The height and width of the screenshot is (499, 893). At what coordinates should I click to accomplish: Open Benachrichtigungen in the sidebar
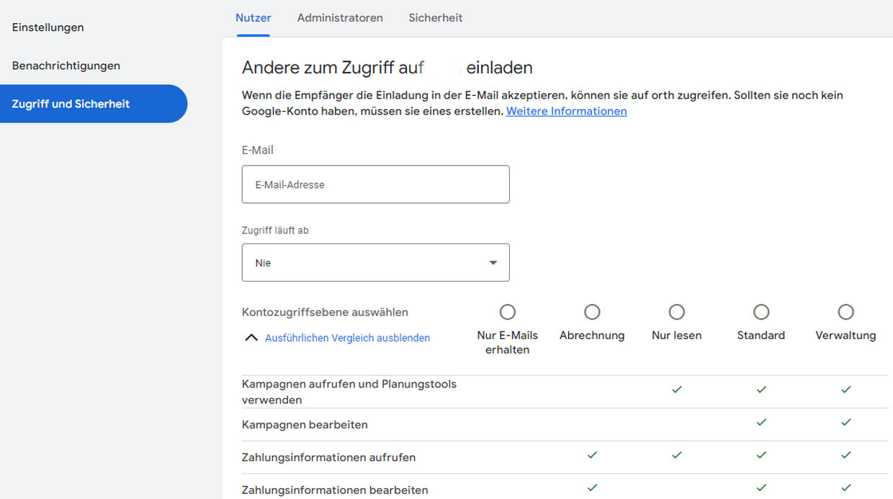tap(66, 66)
